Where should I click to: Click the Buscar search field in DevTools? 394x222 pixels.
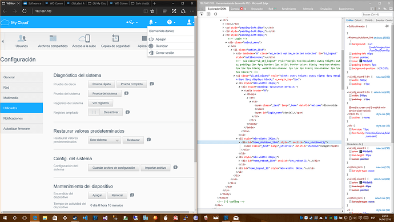pos(377,14)
